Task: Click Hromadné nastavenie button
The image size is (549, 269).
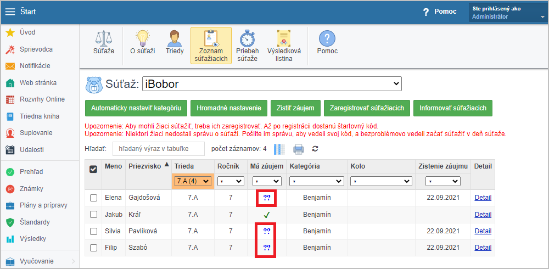Action: click(229, 108)
